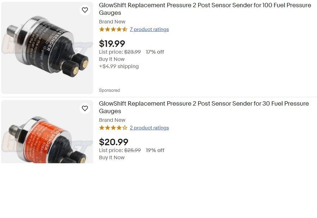
Task: Click the $19.99 price
Action: (x=112, y=44)
